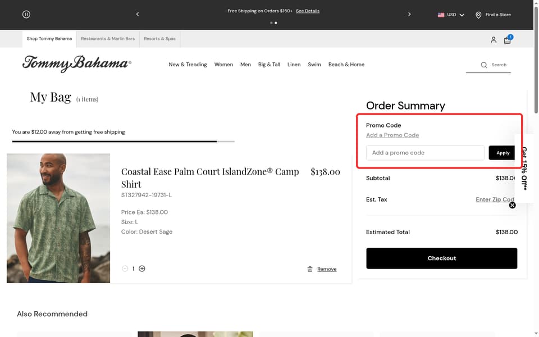Viewport: 539px width, 337px height.
Task: Click the $138.00 item price
Action: pyautogui.click(x=325, y=172)
